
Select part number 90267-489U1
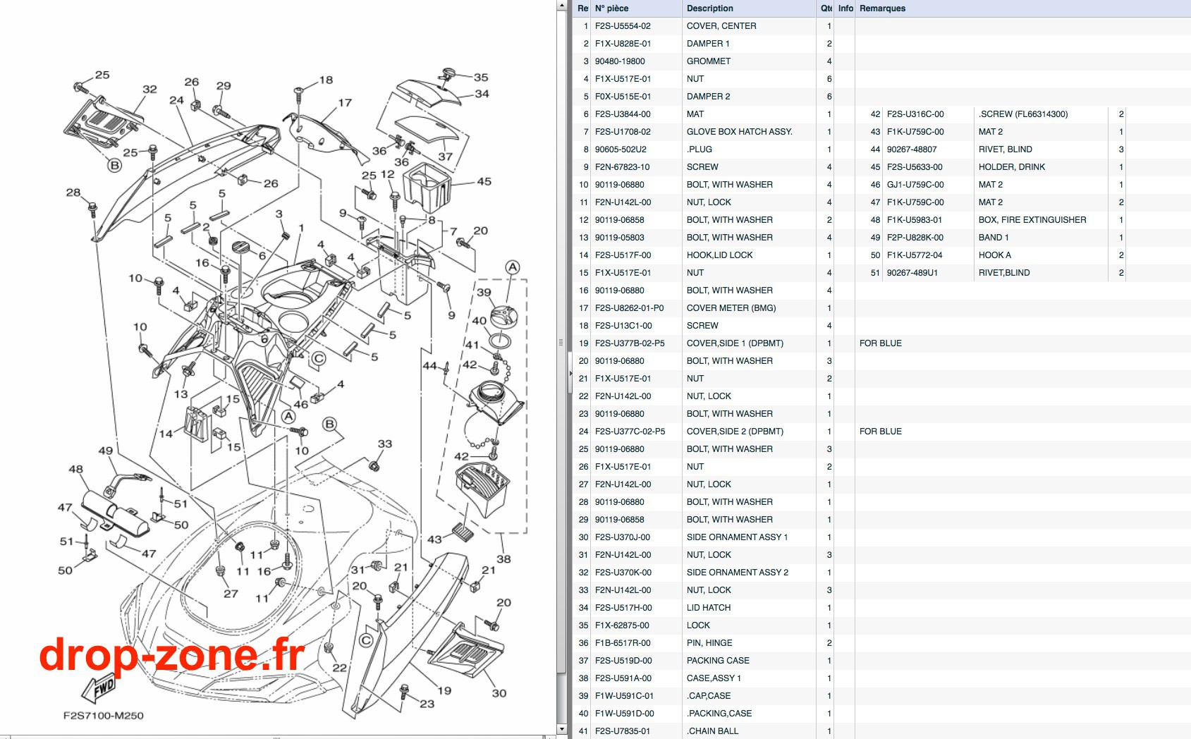(912, 273)
